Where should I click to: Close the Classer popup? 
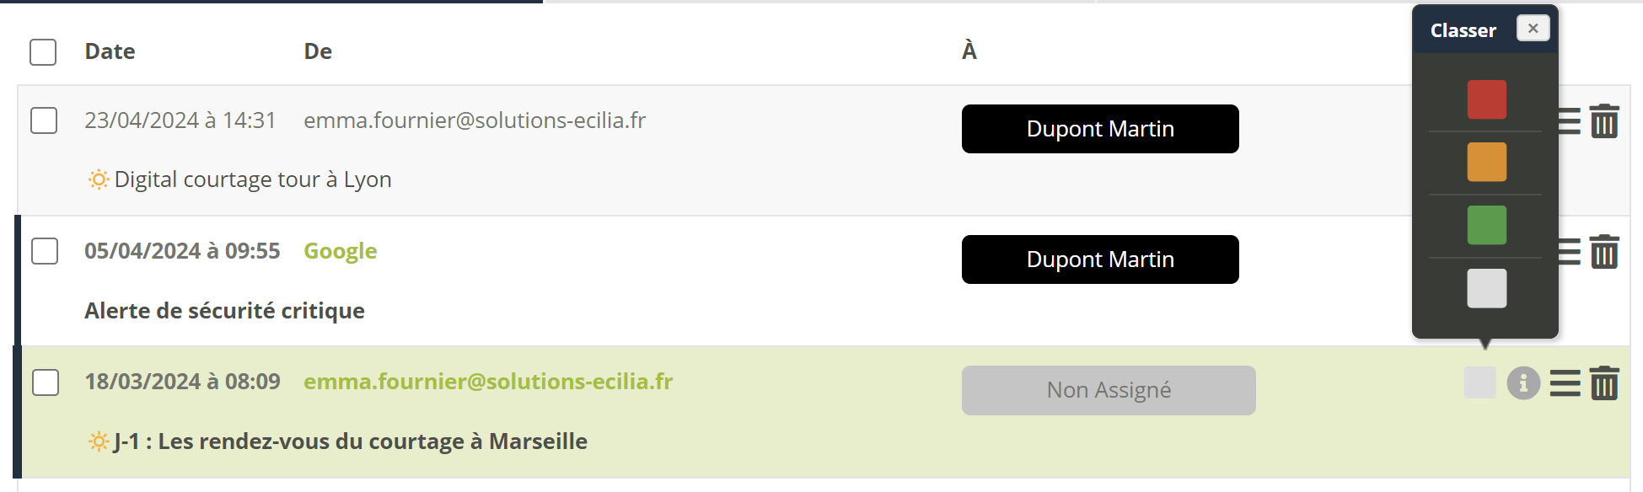(x=1533, y=29)
